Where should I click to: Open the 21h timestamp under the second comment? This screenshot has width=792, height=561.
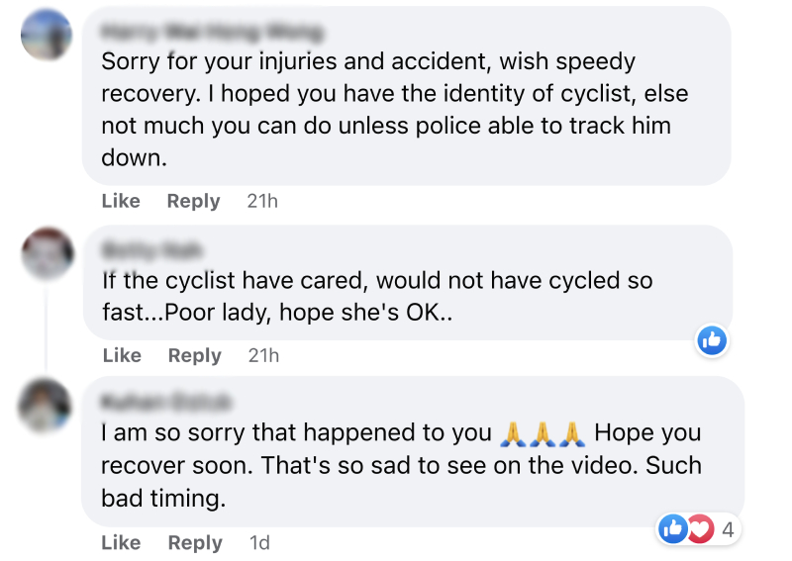262,355
